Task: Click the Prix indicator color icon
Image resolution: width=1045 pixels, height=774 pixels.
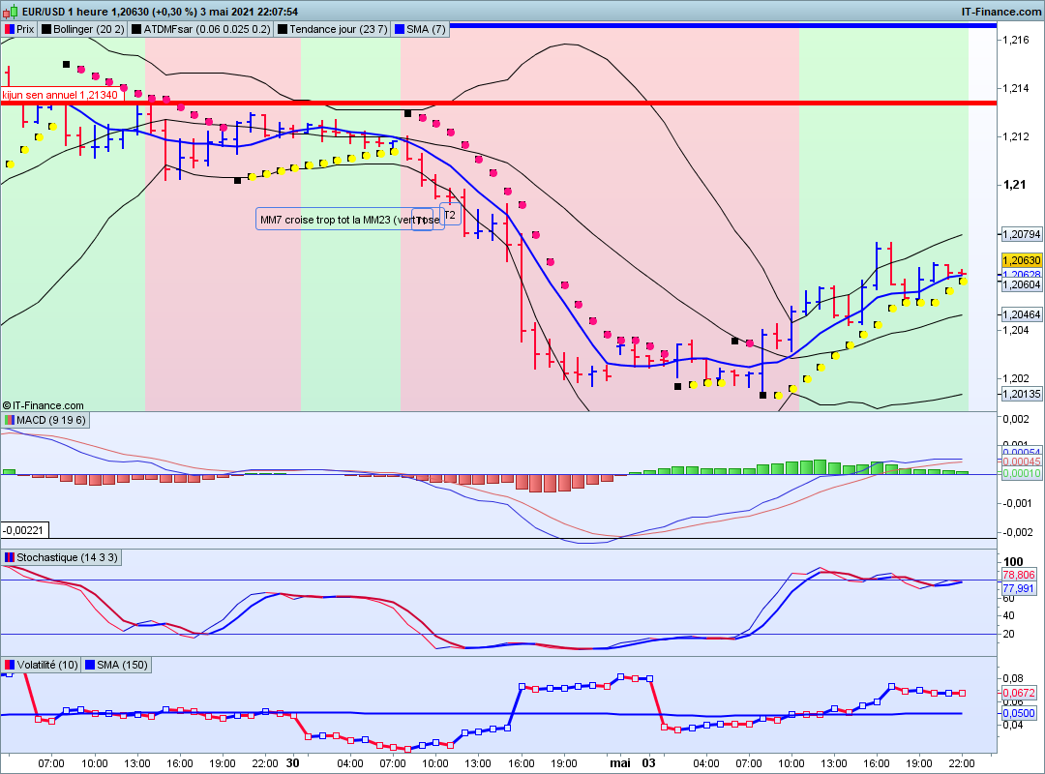Action: pyautogui.click(x=10, y=29)
